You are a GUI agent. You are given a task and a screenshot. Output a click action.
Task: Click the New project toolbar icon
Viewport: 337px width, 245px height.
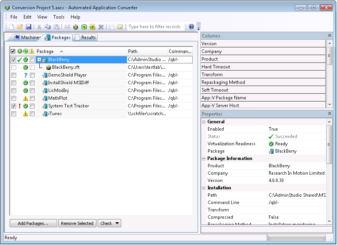coord(11,27)
